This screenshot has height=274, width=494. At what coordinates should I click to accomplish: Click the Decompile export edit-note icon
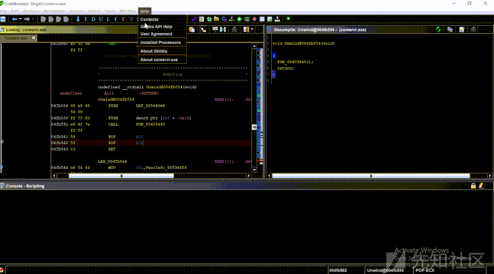tap(461, 30)
